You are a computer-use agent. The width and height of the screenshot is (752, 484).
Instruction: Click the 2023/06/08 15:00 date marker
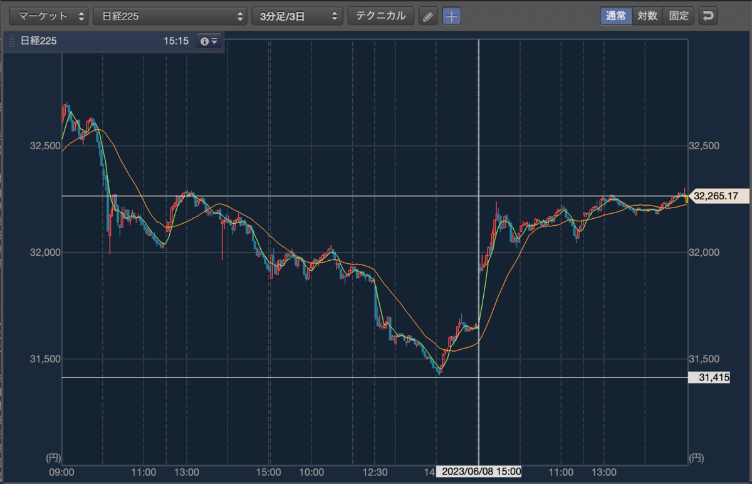pyautogui.click(x=479, y=471)
